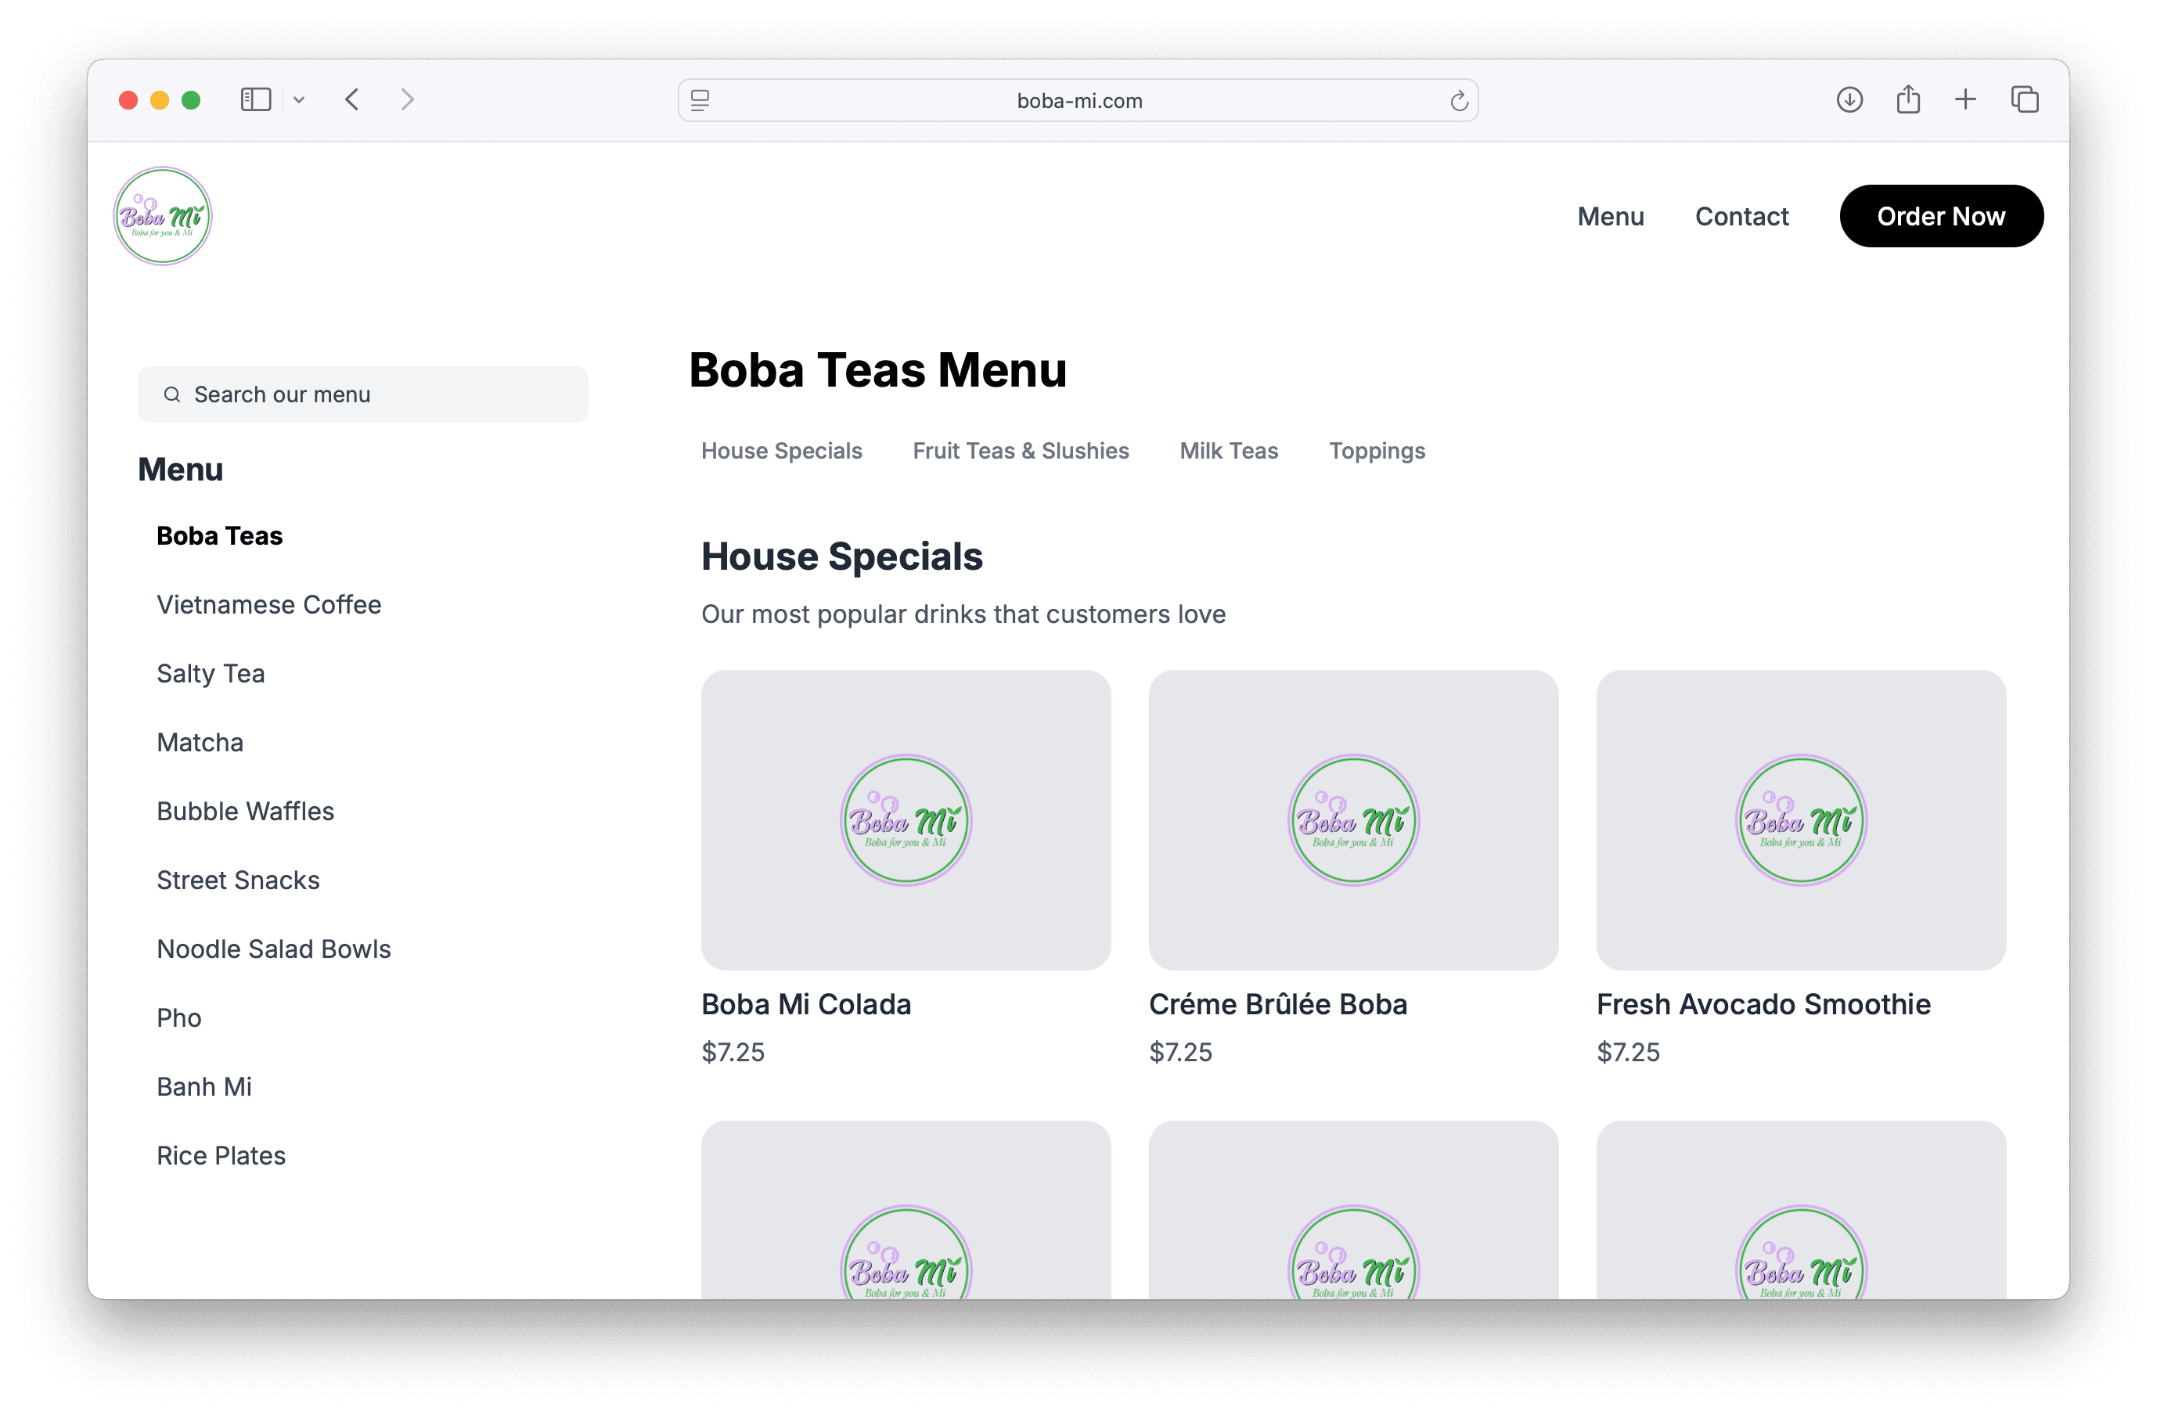Open a new tab with the plus icon
Viewport: 2157px width, 1415px height.
point(1966,99)
